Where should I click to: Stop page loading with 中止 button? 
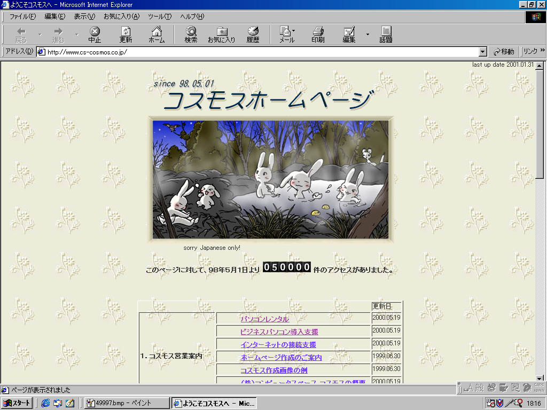click(x=95, y=35)
